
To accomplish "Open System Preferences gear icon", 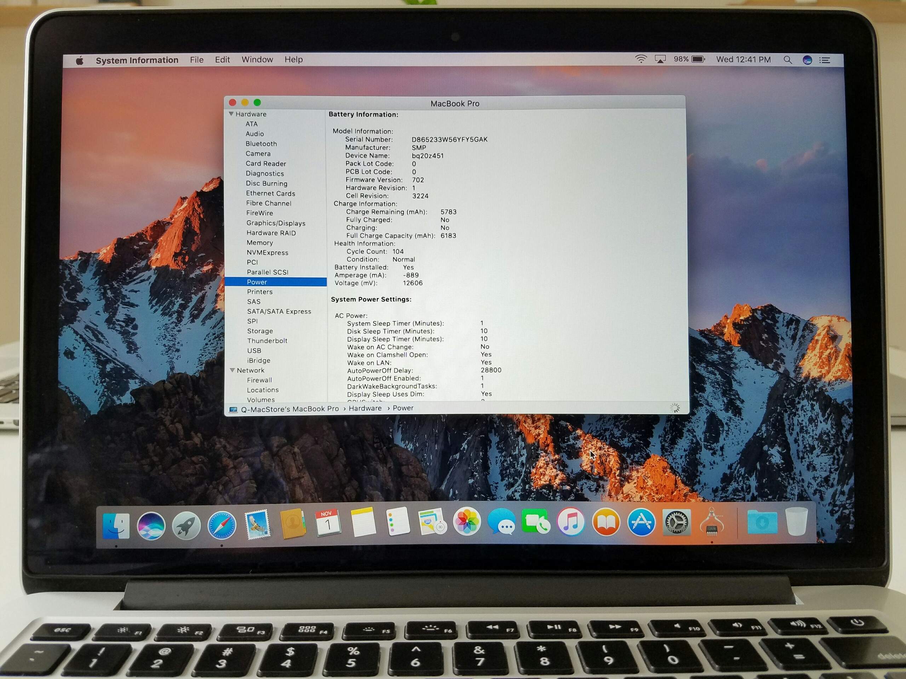I will [x=677, y=523].
